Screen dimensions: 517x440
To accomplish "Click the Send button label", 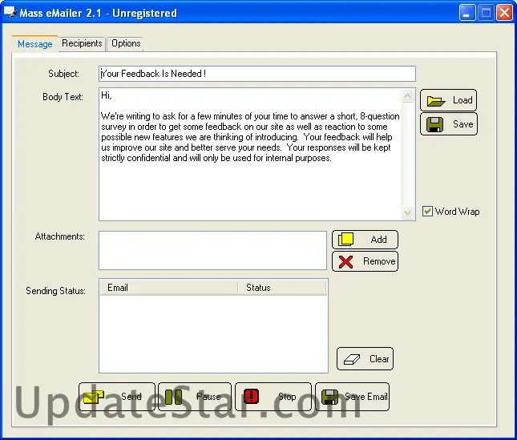I will 131,396.
